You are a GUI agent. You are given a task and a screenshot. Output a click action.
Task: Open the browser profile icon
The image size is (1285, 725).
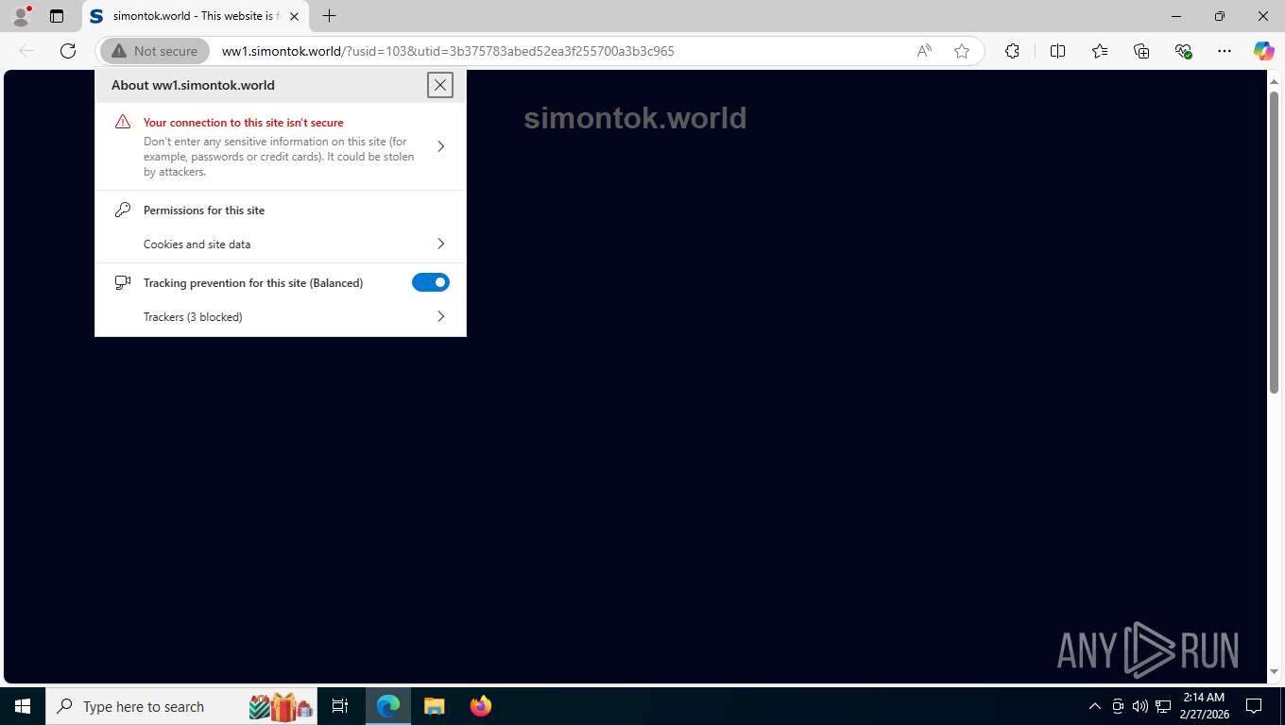coord(20,16)
